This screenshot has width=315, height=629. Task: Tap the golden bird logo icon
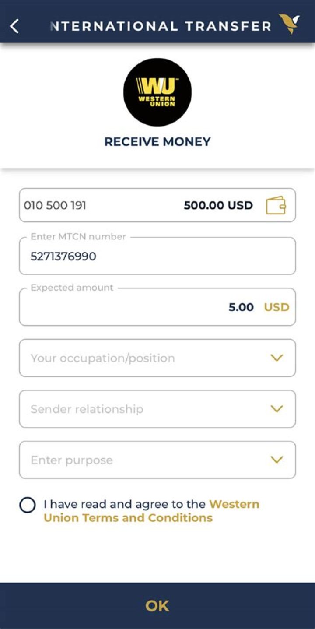(289, 24)
